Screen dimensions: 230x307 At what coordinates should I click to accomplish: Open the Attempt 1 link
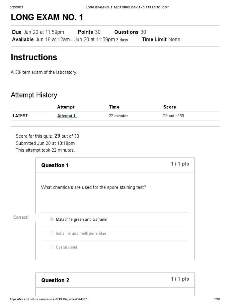(x=67, y=116)
